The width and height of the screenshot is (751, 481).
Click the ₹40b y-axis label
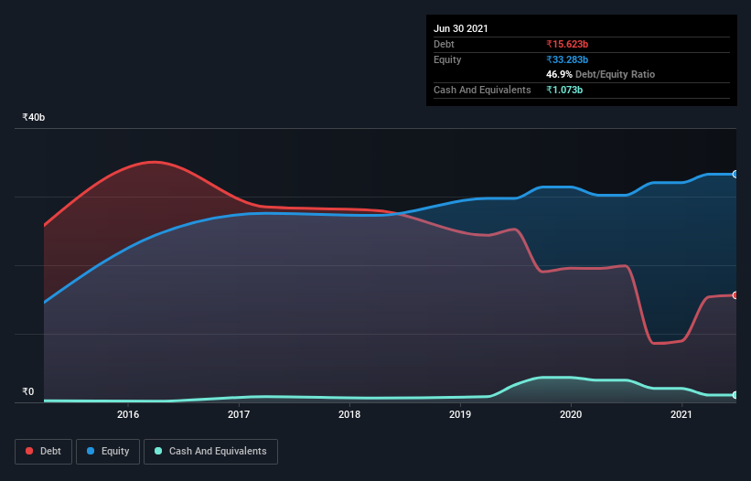[34, 117]
